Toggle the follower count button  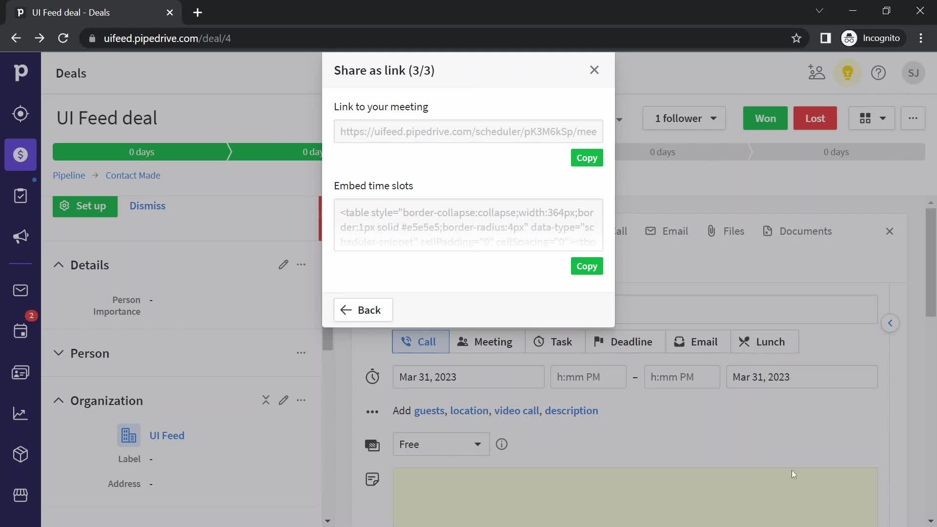(x=685, y=118)
